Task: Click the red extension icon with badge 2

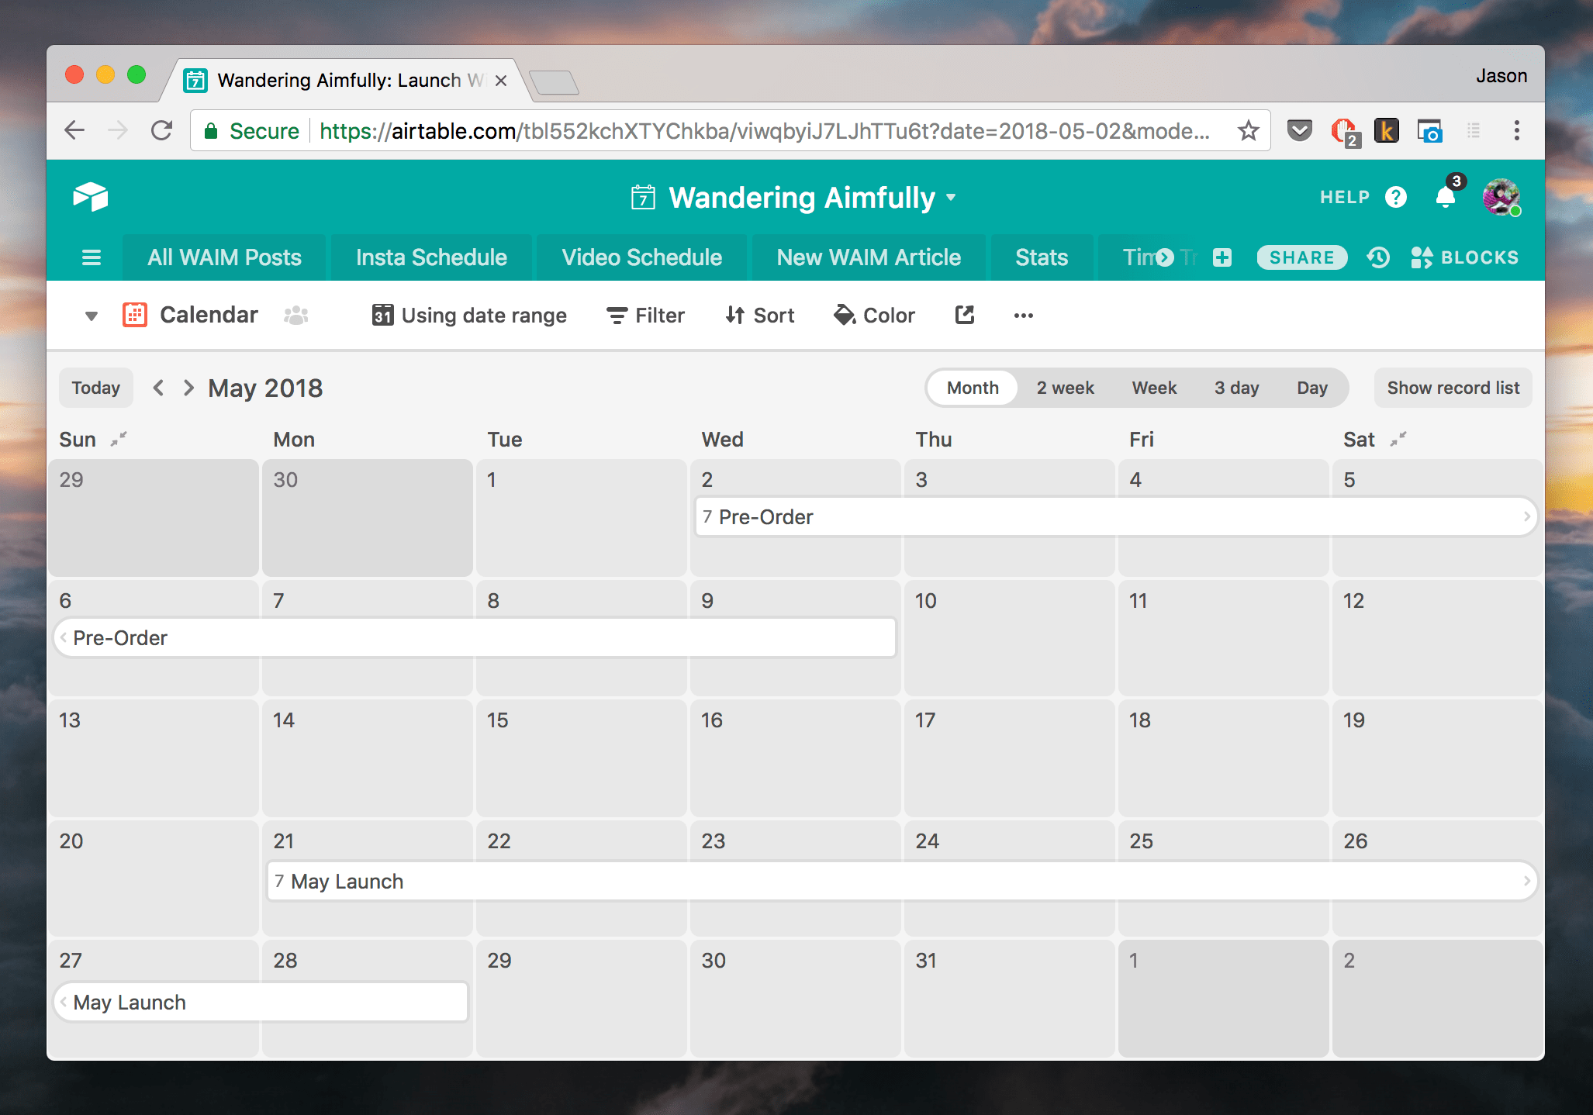Action: (1346, 132)
